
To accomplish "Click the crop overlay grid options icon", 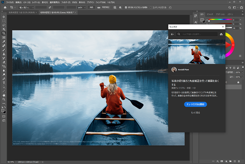I will tap(115, 7).
